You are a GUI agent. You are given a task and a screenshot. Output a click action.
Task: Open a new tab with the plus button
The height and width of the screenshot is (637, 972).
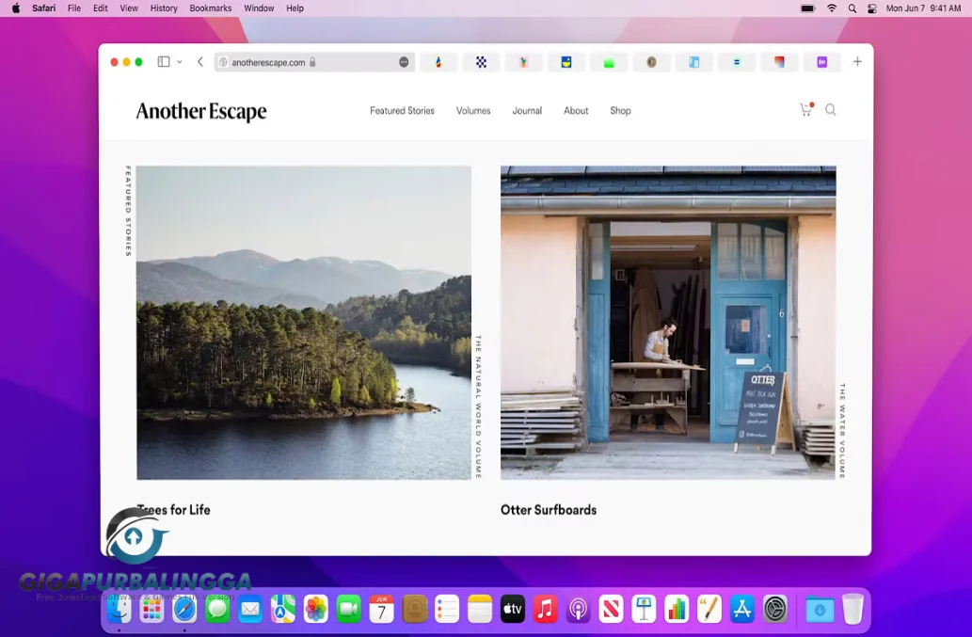point(857,61)
